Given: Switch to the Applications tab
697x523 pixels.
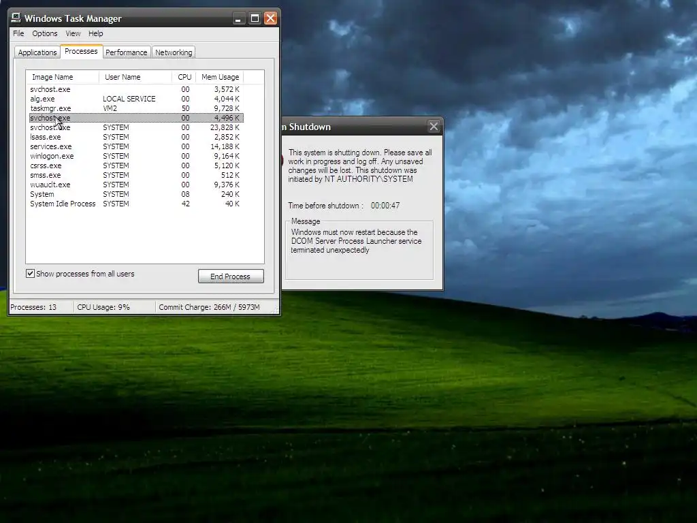Looking at the screenshot, I should [x=37, y=52].
